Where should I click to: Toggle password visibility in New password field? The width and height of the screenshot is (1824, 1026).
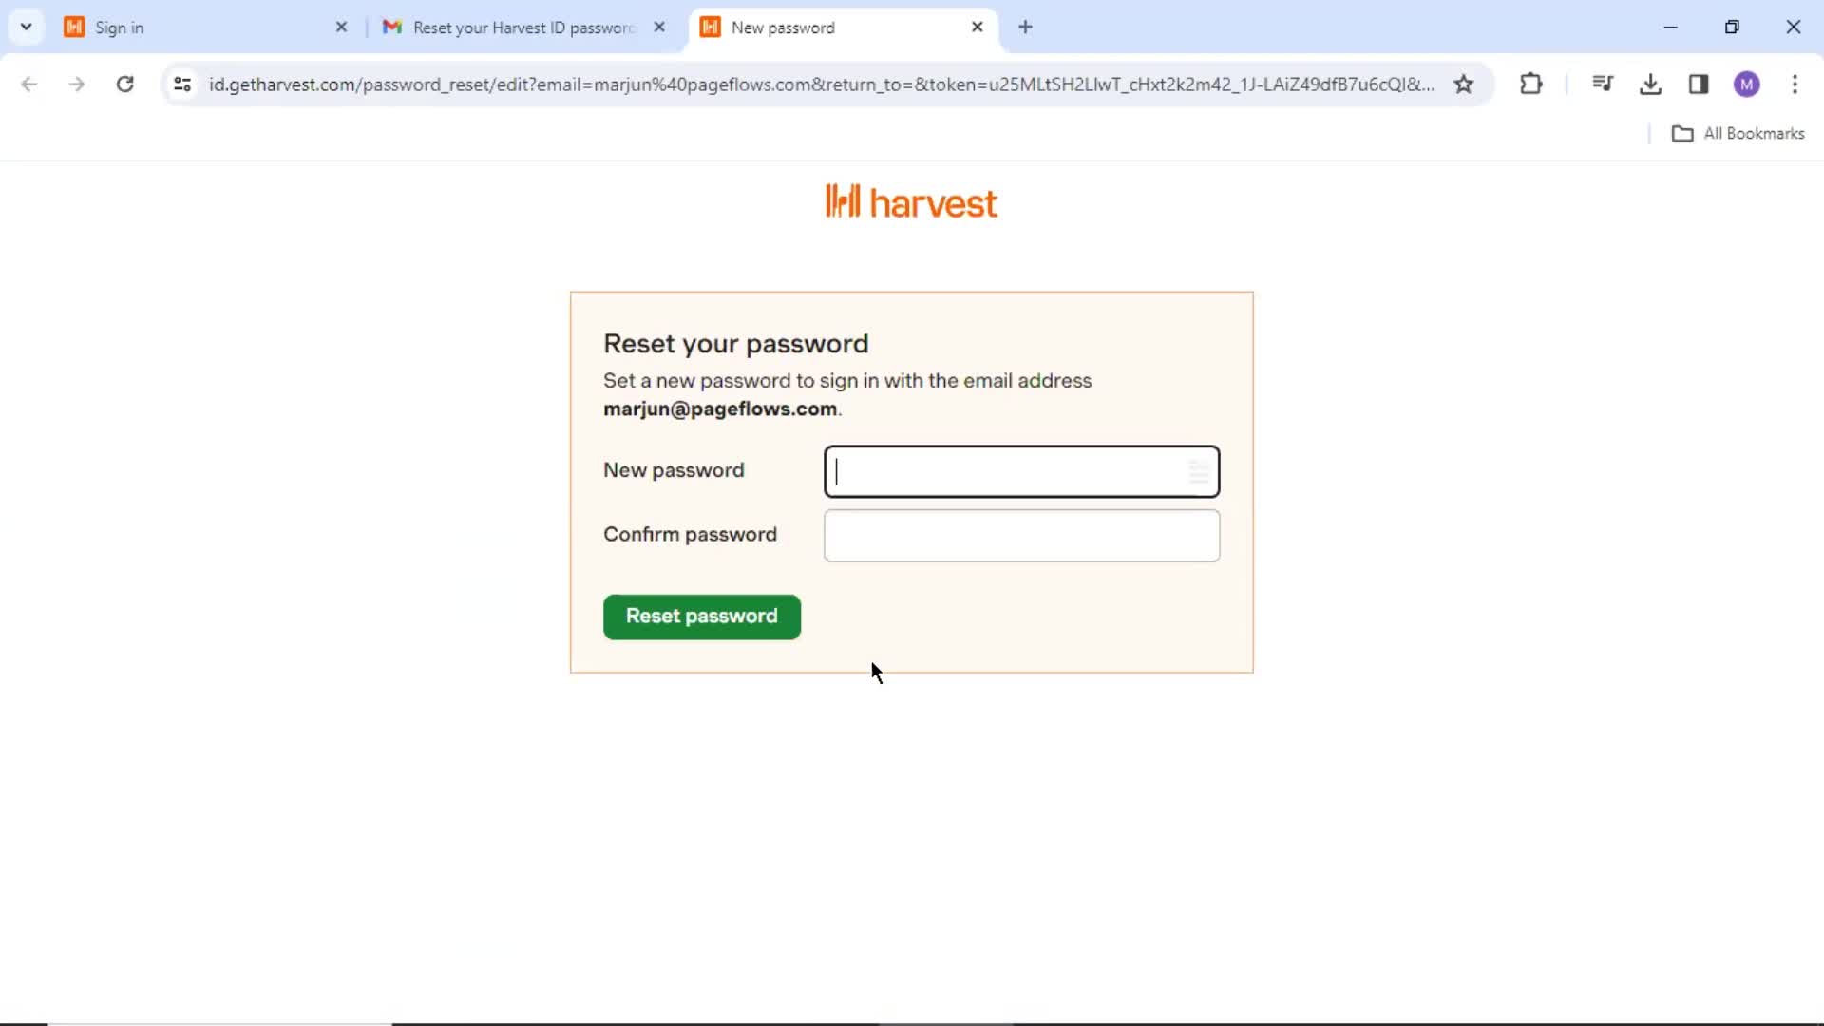[1196, 471]
